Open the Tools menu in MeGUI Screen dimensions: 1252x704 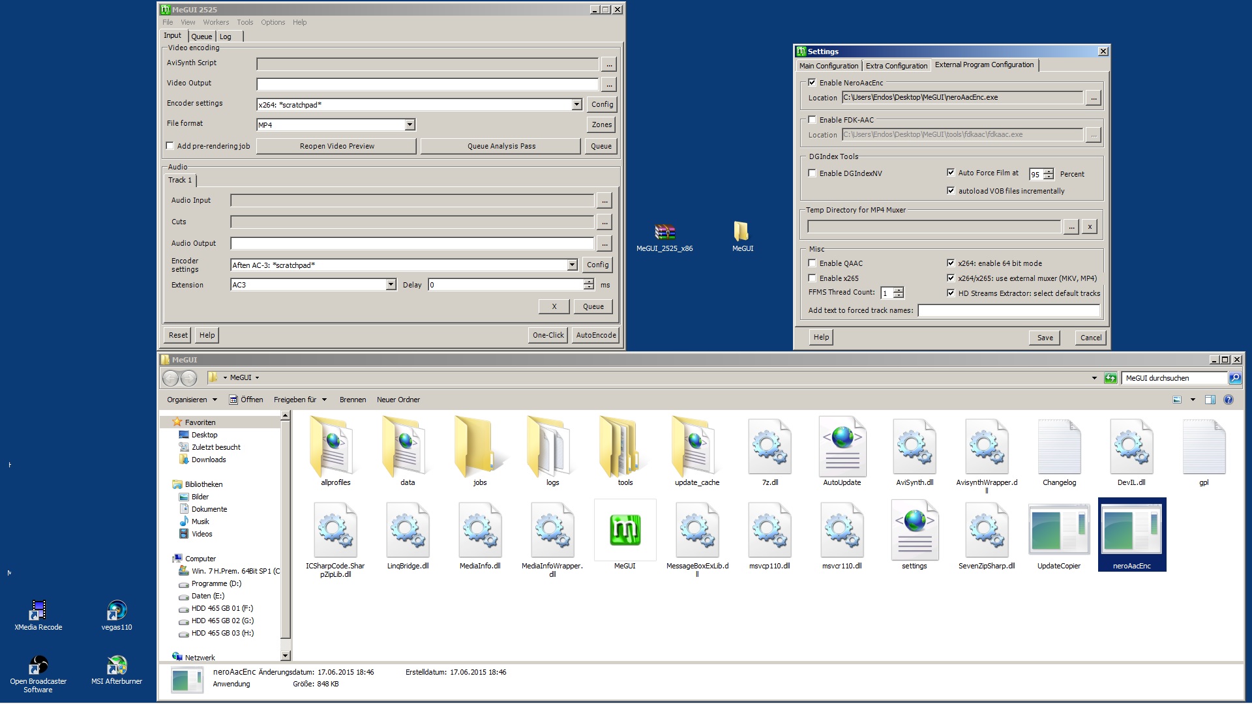tap(245, 22)
